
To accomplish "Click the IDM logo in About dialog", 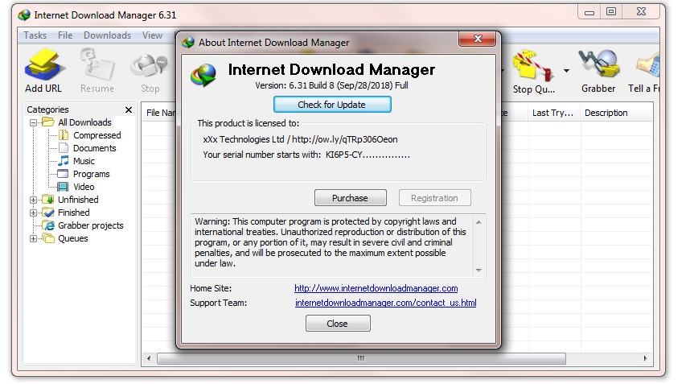I will pos(203,75).
